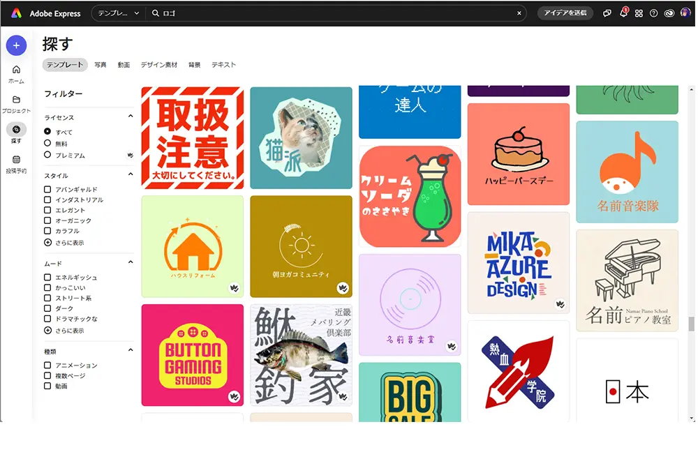Viewport: 698px width, 459px height.
Task: Check the 動画 type checkbox in filters
Action: click(47, 386)
